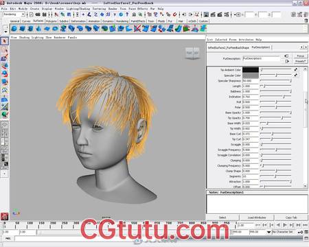309x247 pixels.
Task: Click the question mark help icon
Action: click(127, 14)
